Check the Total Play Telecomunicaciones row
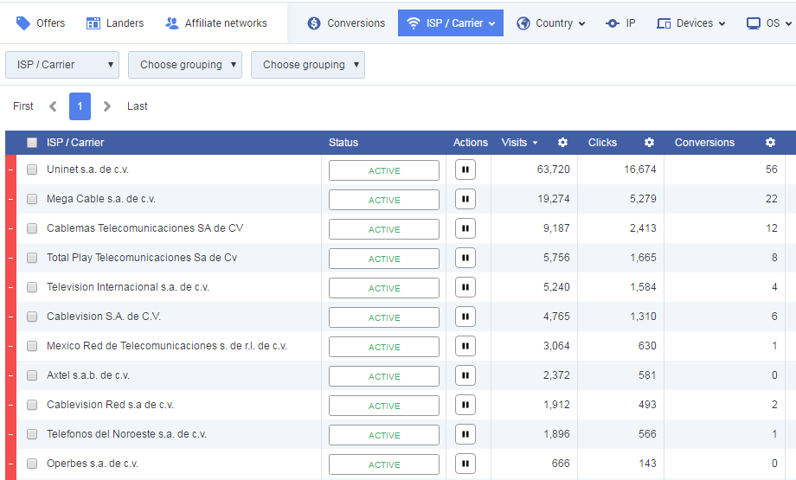This screenshot has height=480, width=796. click(x=32, y=258)
